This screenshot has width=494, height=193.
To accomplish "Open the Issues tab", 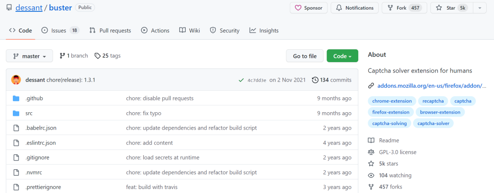I will click(x=60, y=31).
